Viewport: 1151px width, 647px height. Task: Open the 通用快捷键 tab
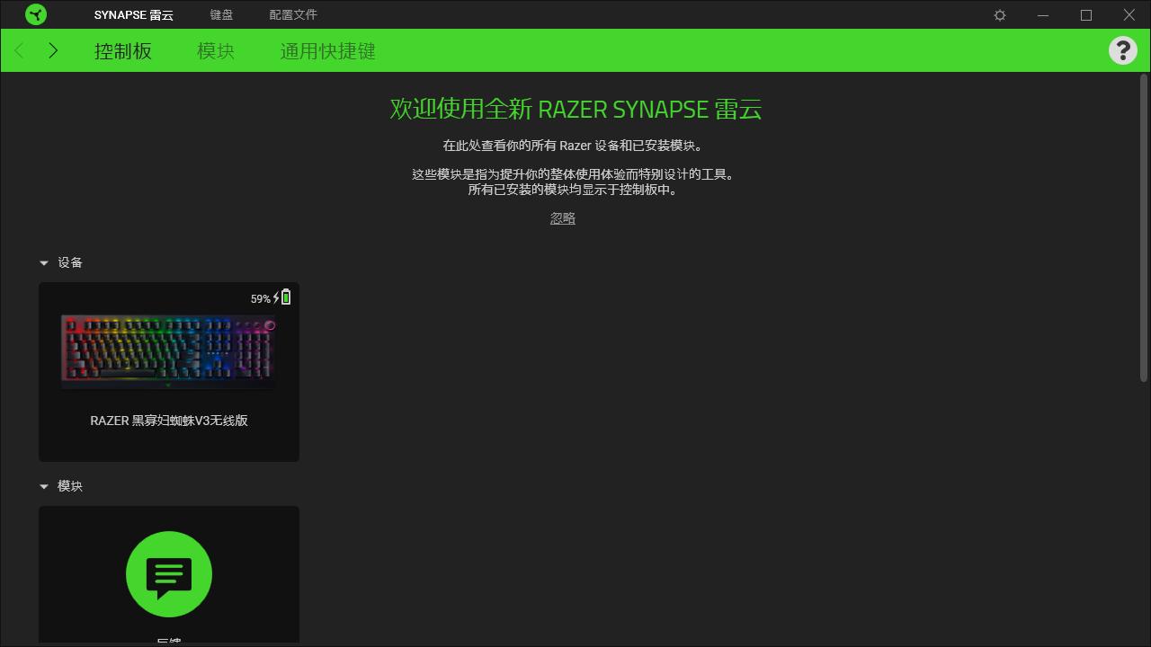tap(326, 50)
